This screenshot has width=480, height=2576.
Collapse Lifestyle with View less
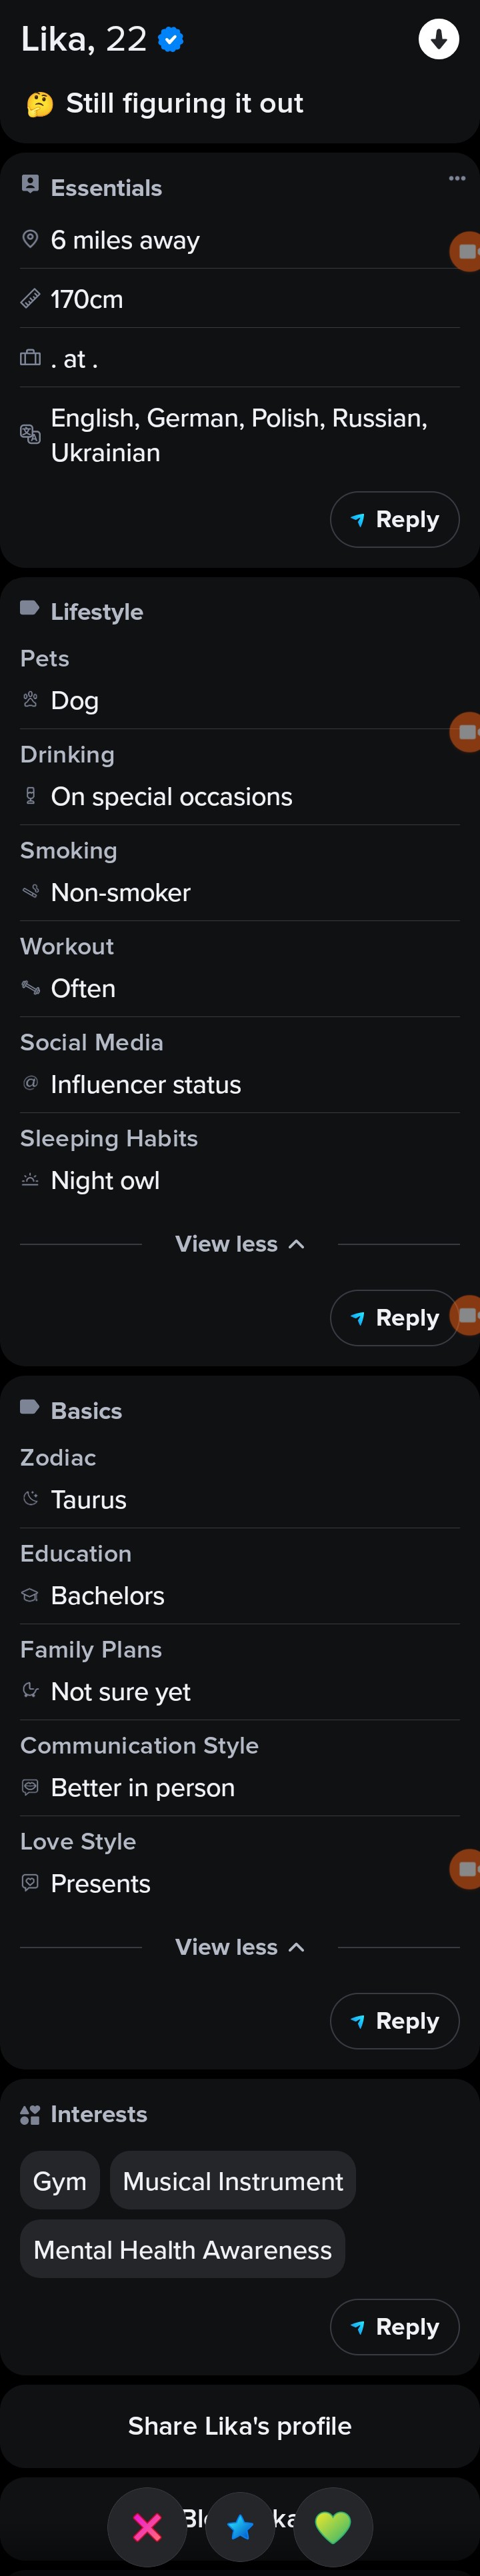[240, 1244]
